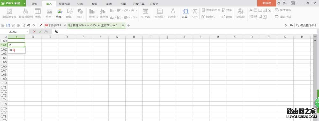
Task: Click the 超链接 hyperlink globe icon
Action: [241, 11]
